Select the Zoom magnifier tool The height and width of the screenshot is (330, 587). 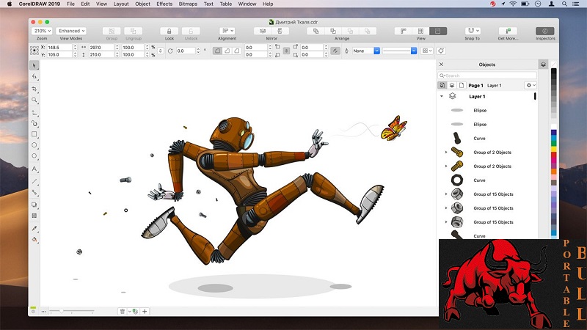coord(34,100)
